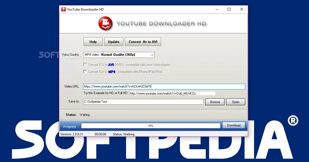Tick the Convert FLV to MP4 checkbox
Image resolution: width=309 pixels, height=162 pixels.
85,72
